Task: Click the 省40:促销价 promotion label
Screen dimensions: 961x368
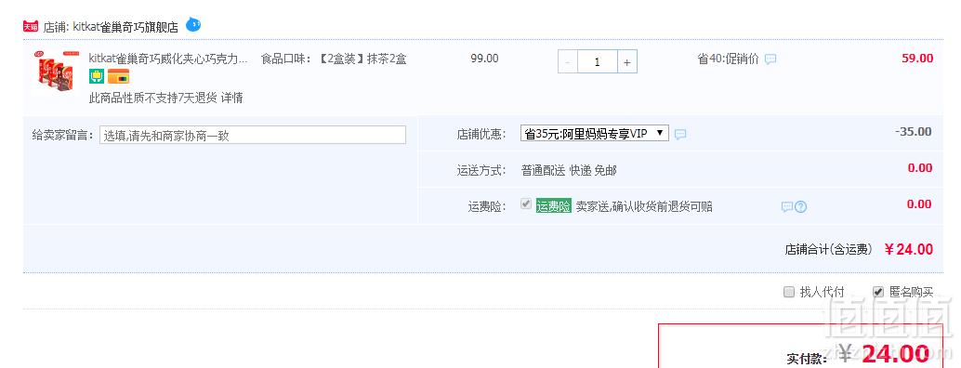Action: (728, 59)
